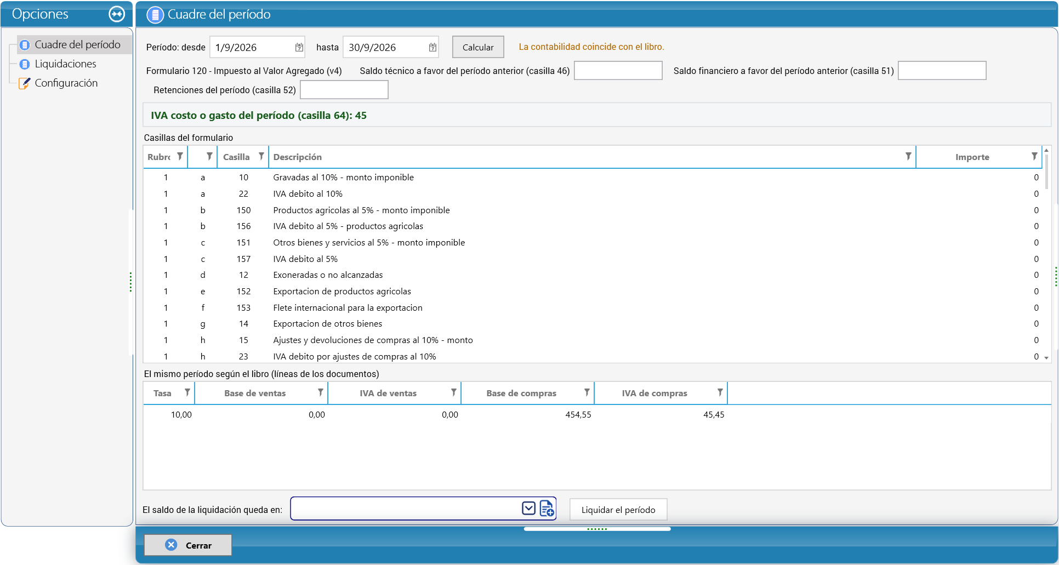Viewport: 1059px width, 565px height.
Task: Filter the IVA de ventas column
Action: [x=454, y=393]
